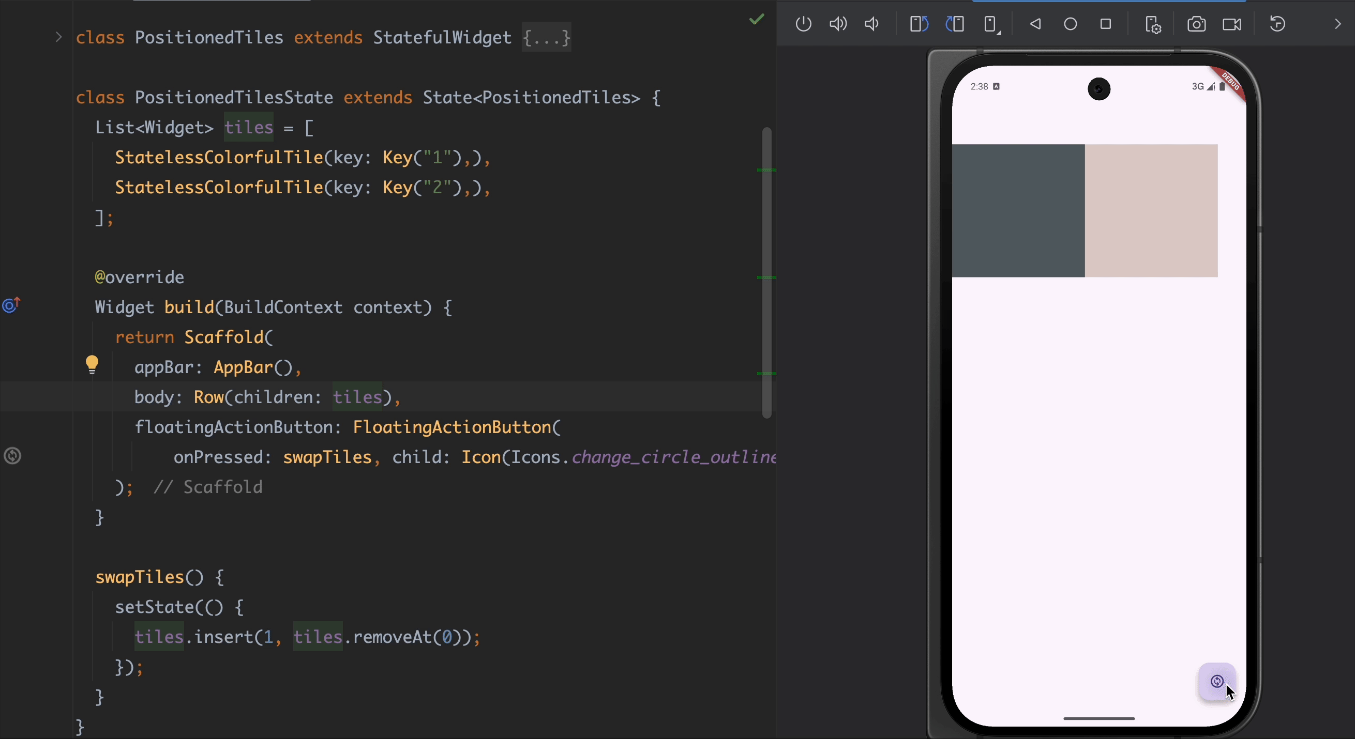The height and width of the screenshot is (739, 1355).
Task: Open the snapshots history icon
Action: [1277, 24]
